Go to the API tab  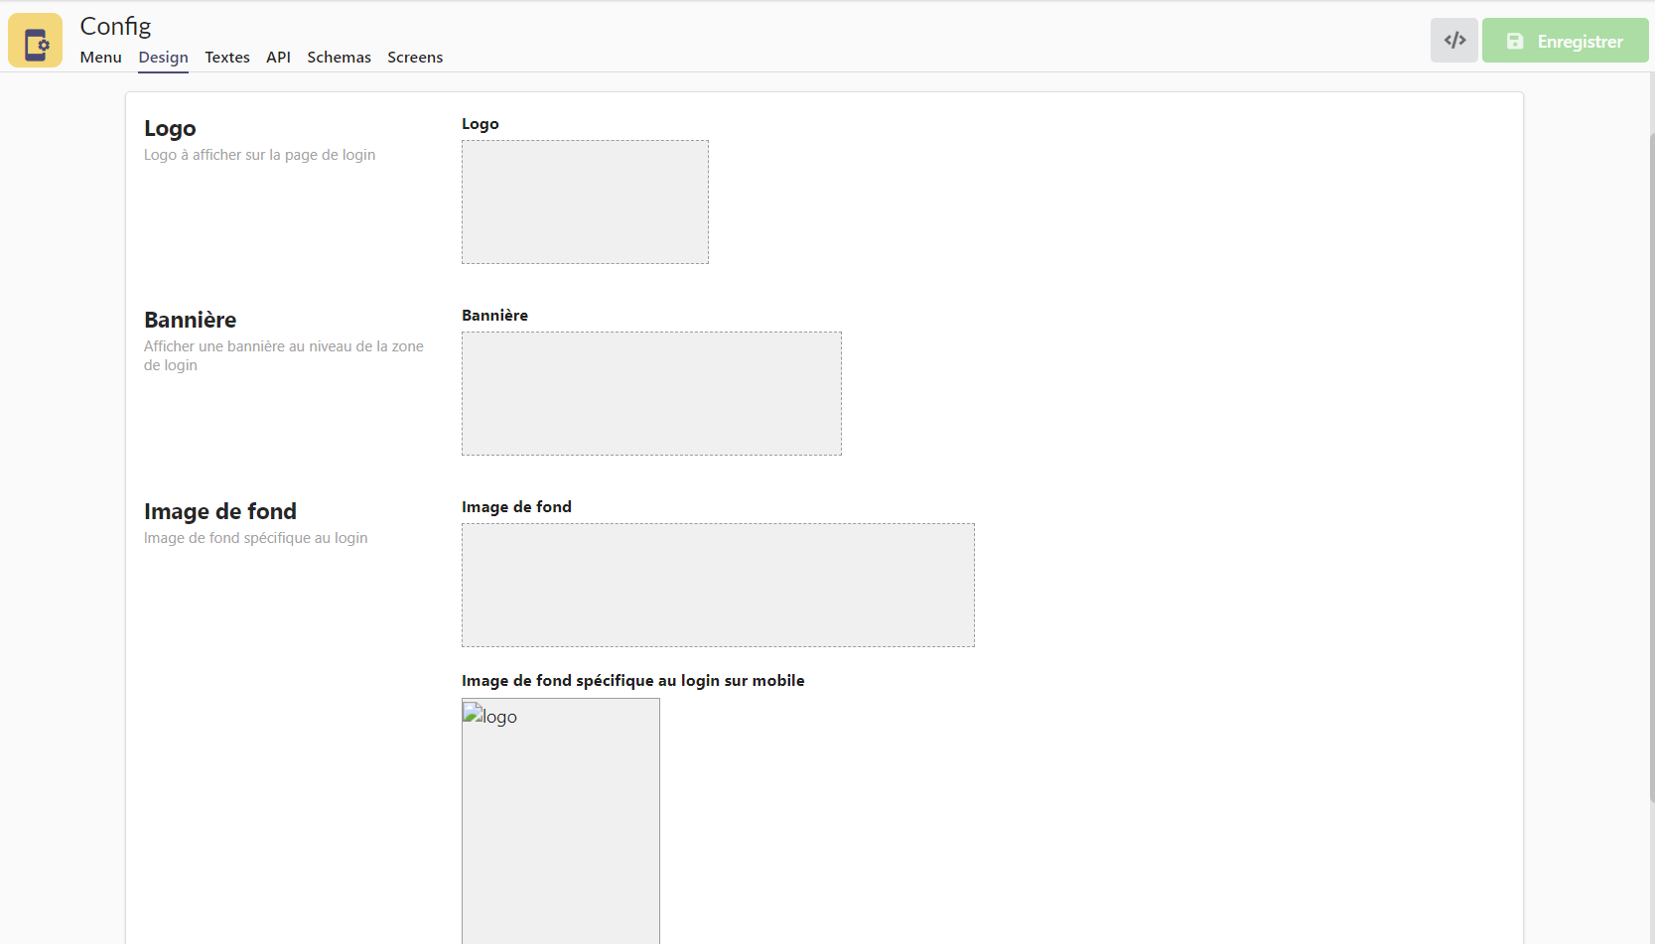click(278, 58)
